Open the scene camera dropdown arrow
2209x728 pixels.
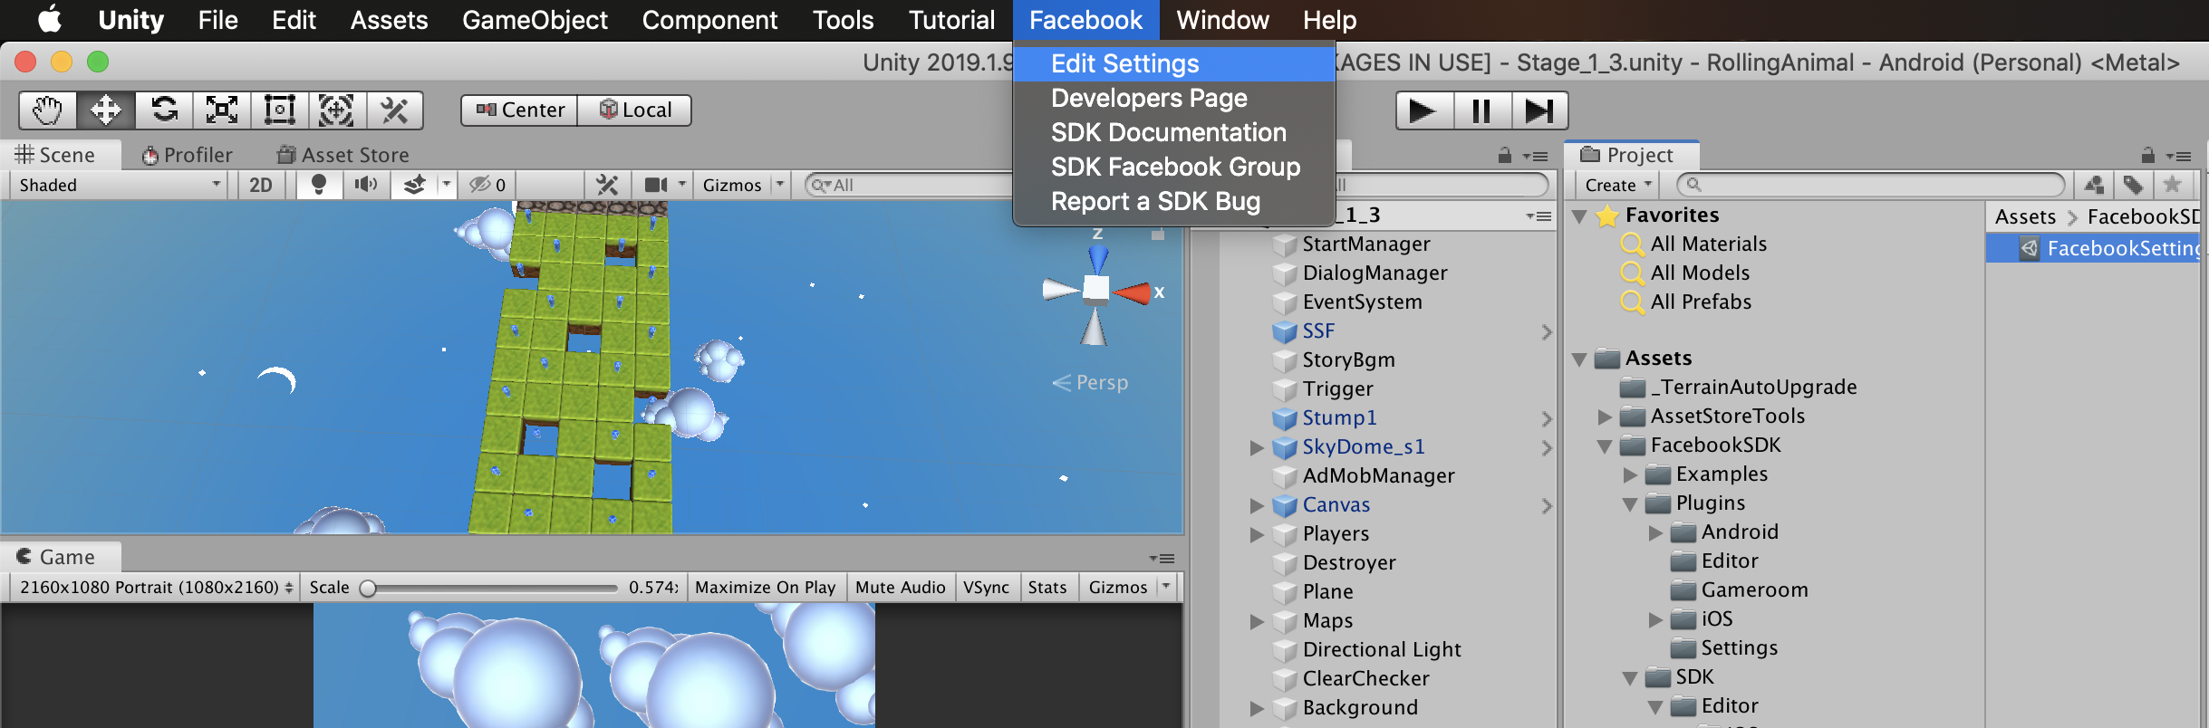tap(682, 185)
